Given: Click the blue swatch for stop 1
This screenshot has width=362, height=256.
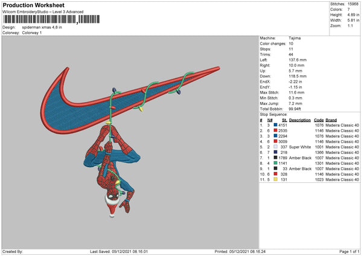Looking at the screenshot, I should tap(276, 125).
